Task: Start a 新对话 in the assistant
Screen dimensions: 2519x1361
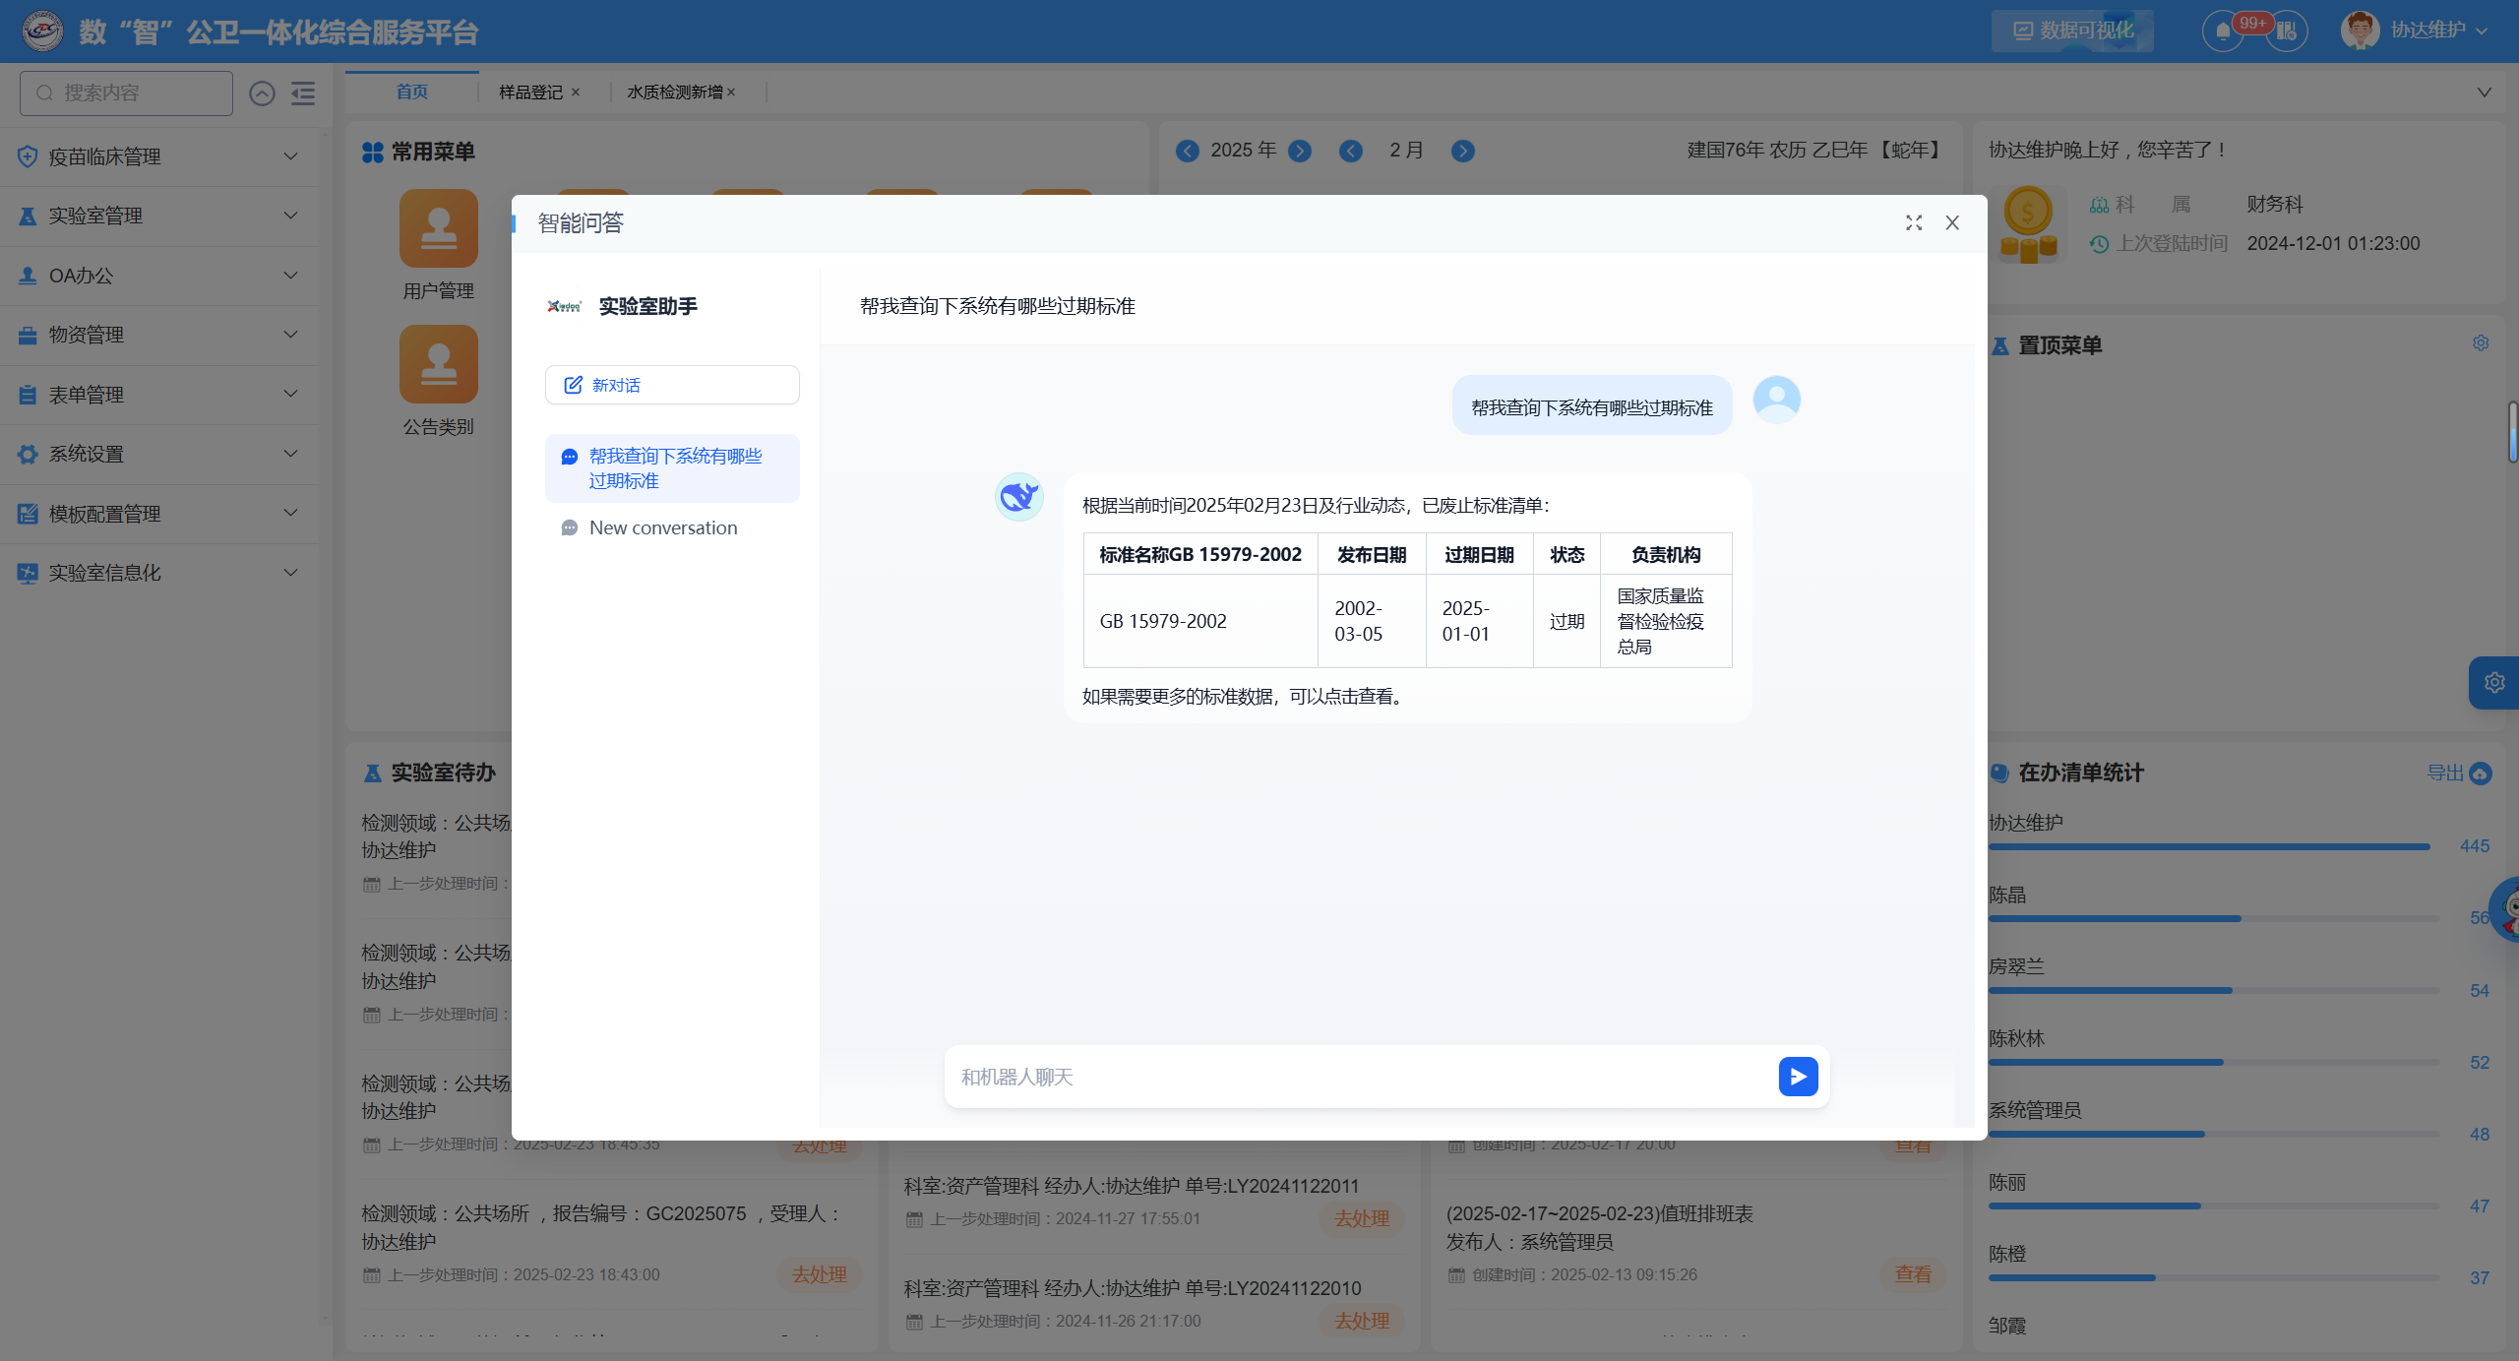Action: (672, 385)
